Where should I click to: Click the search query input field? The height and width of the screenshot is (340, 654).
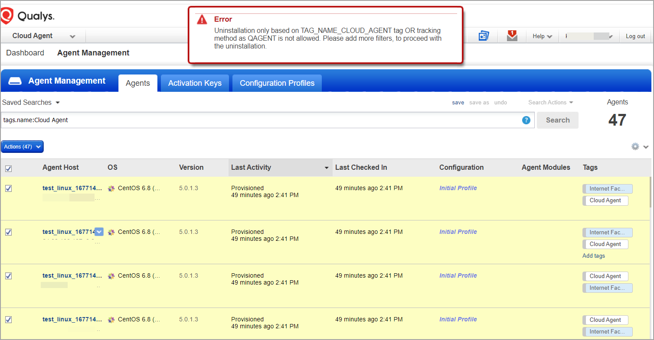pyautogui.click(x=260, y=120)
